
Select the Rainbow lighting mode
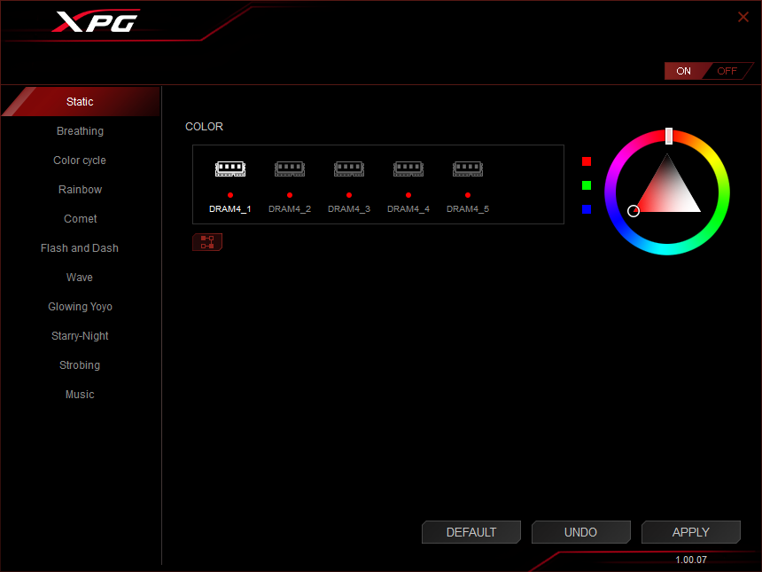[x=80, y=189]
